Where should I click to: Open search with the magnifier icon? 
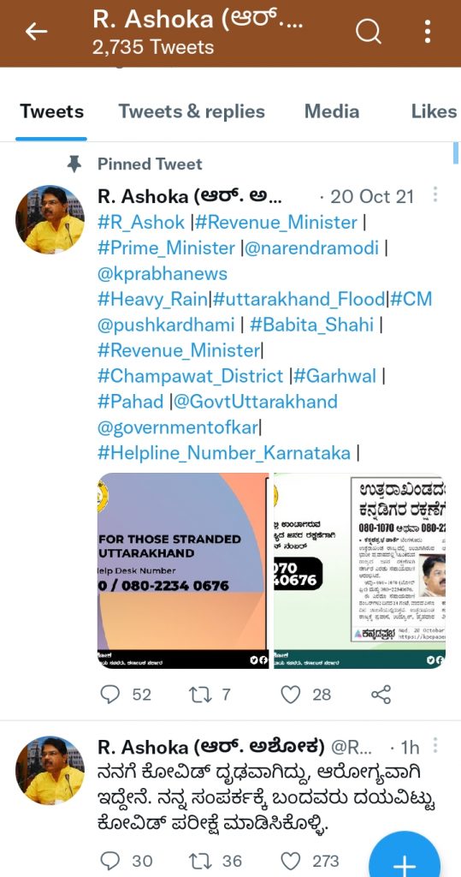368,32
